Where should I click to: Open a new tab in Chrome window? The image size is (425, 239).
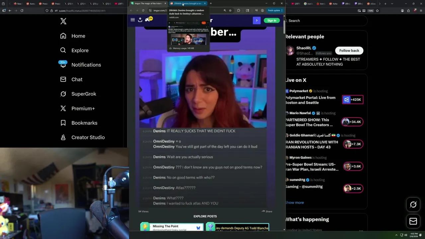[x=211, y=3]
